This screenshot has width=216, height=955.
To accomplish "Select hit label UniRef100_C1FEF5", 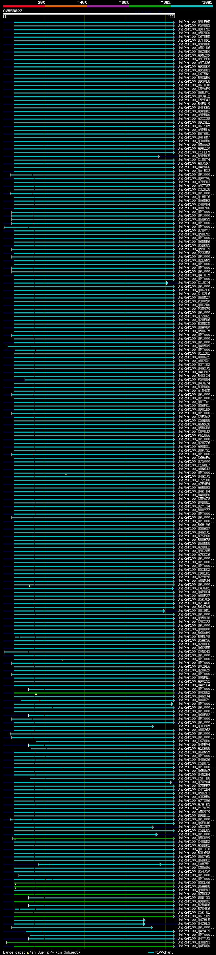I will (x=194, y=152).
